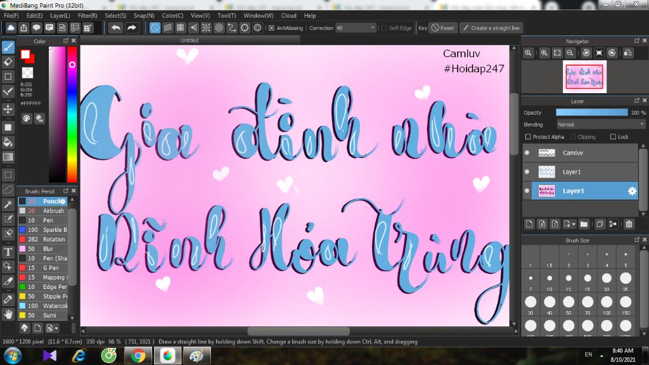The image size is (649, 365).
Task: Show hidden system tray icons arrow
Action: point(601,355)
